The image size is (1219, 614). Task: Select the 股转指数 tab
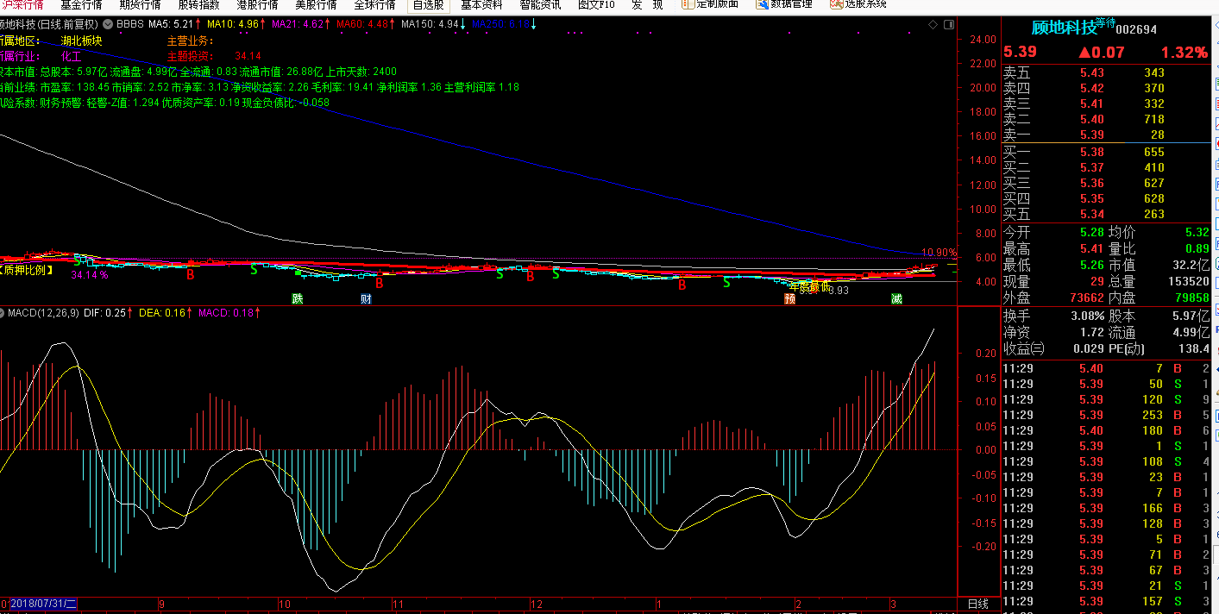(198, 4)
